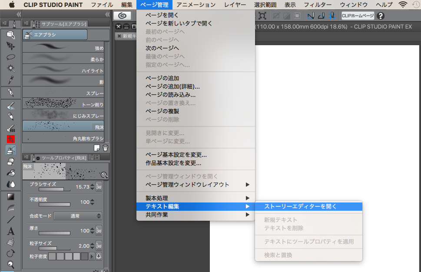Set the 不透明度 opacity slider
421x272 pixels.
pyautogui.click(x=54, y=205)
